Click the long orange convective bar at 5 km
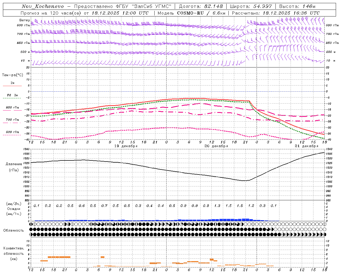340x272 pixels. pos(59,257)
